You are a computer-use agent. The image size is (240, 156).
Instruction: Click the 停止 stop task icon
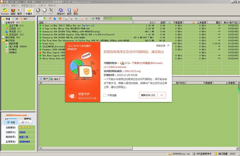[45, 11]
